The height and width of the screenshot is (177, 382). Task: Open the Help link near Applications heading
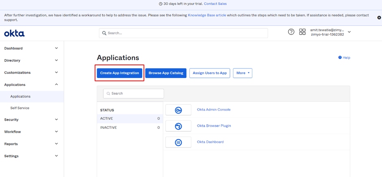tap(344, 58)
